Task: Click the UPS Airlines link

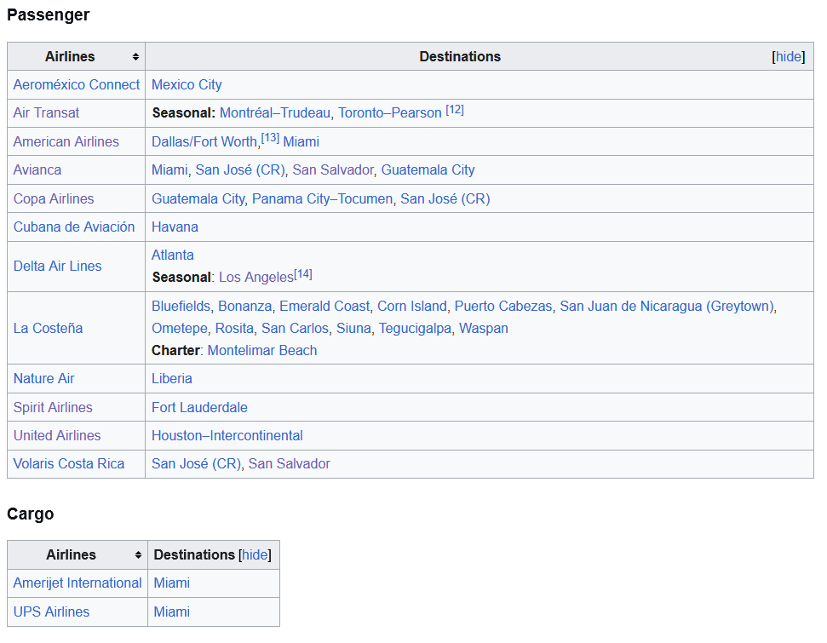Action: coord(52,611)
